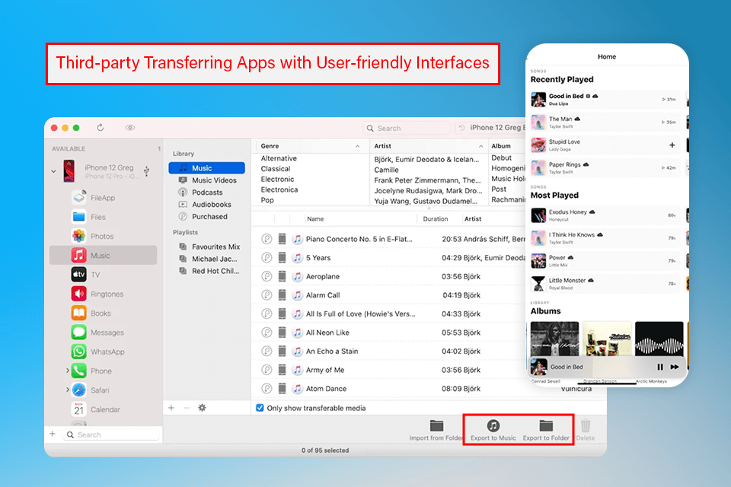Image resolution: width=731 pixels, height=487 pixels.
Task: Open the WhatsApp icon in the sidebar
Action: (78, 352)
